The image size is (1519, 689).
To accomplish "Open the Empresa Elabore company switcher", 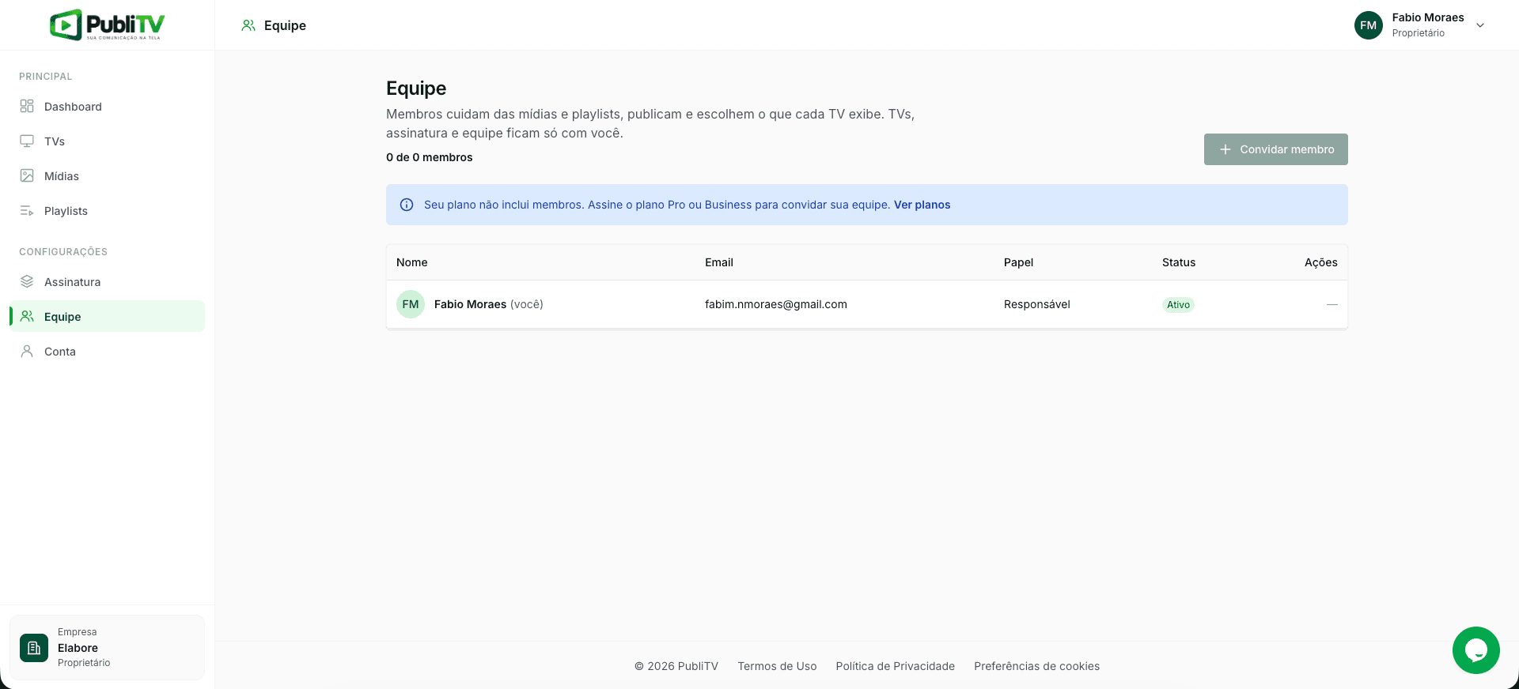I will [x=107, y=647].
